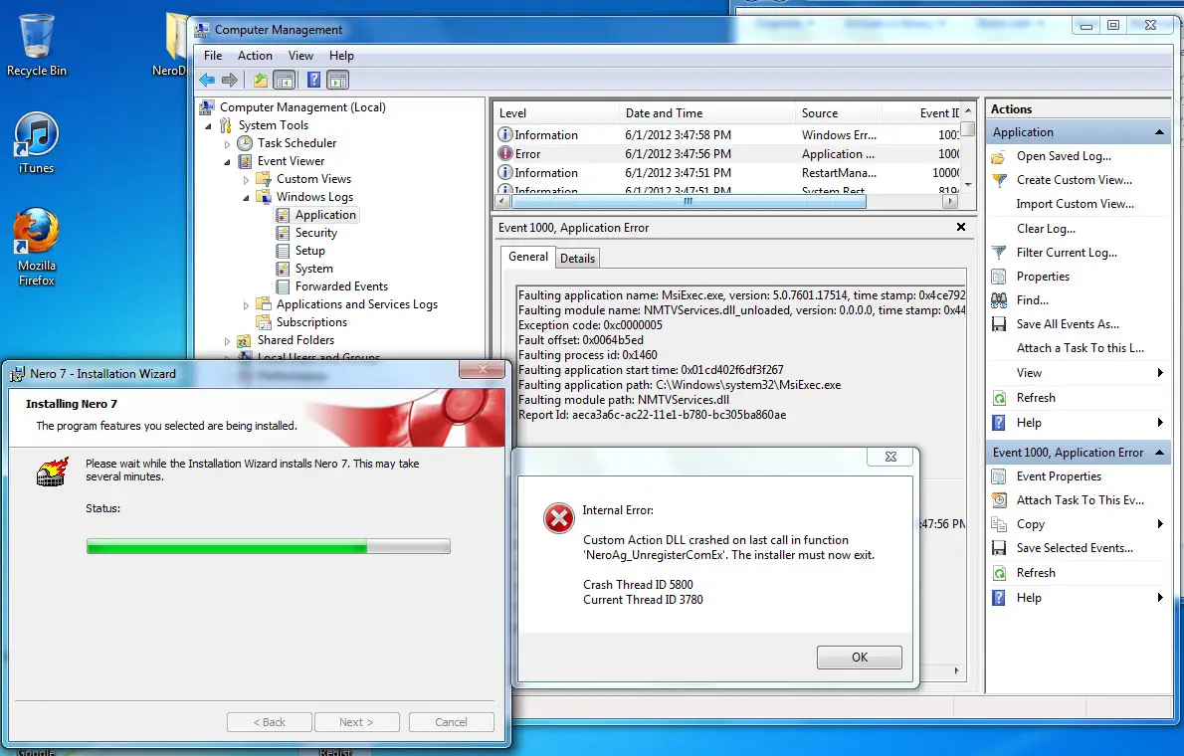Click the Filter Current Log funnel icon

click(x=998, y=253)
